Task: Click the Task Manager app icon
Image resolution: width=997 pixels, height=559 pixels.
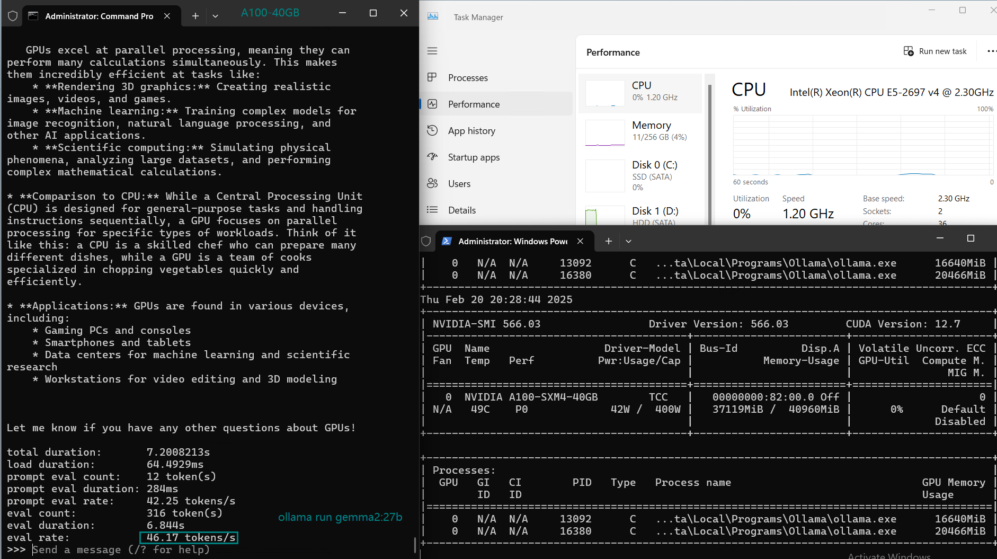Action: click(433, 16)
